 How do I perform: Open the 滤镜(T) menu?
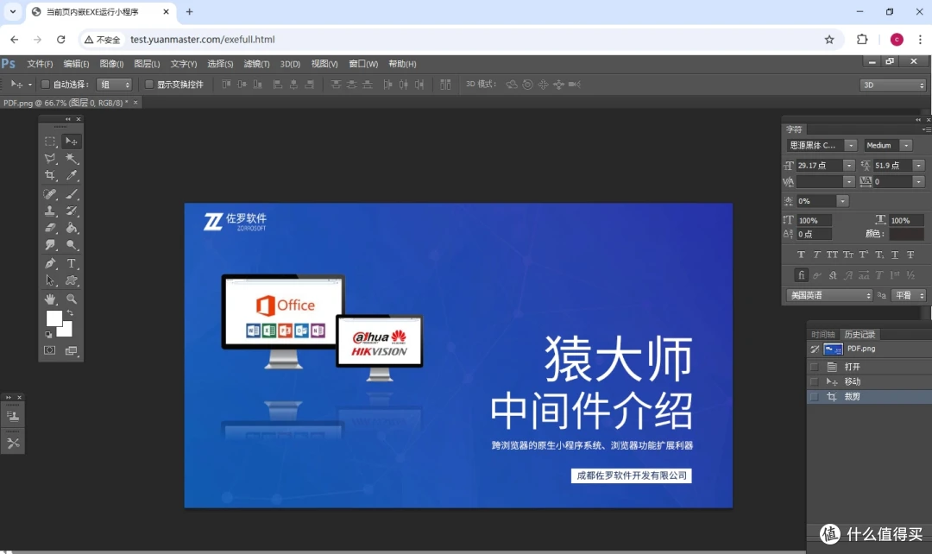tap(256, 64)
